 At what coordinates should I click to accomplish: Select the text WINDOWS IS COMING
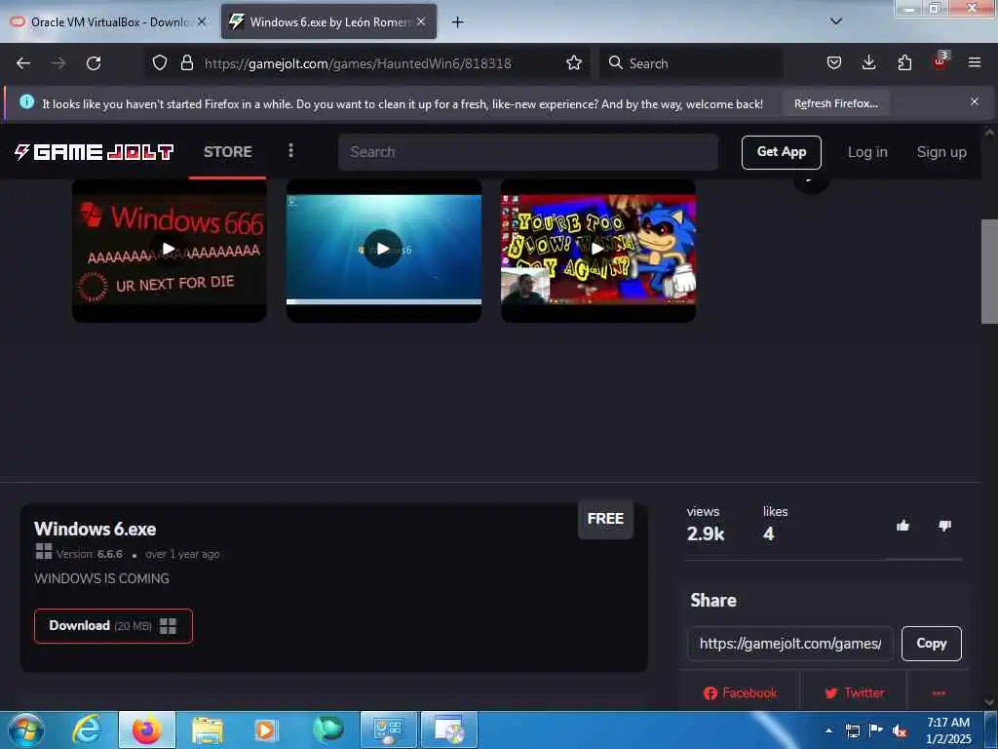point(101,578)
